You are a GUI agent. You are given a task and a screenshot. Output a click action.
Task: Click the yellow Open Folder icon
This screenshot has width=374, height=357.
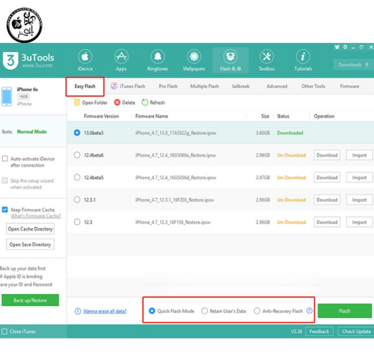point(77,103)
